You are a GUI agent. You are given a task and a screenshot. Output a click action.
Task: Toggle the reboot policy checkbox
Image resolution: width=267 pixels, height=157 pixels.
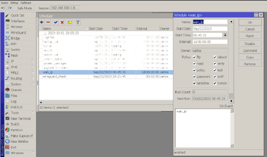click(x=215, y=57)
